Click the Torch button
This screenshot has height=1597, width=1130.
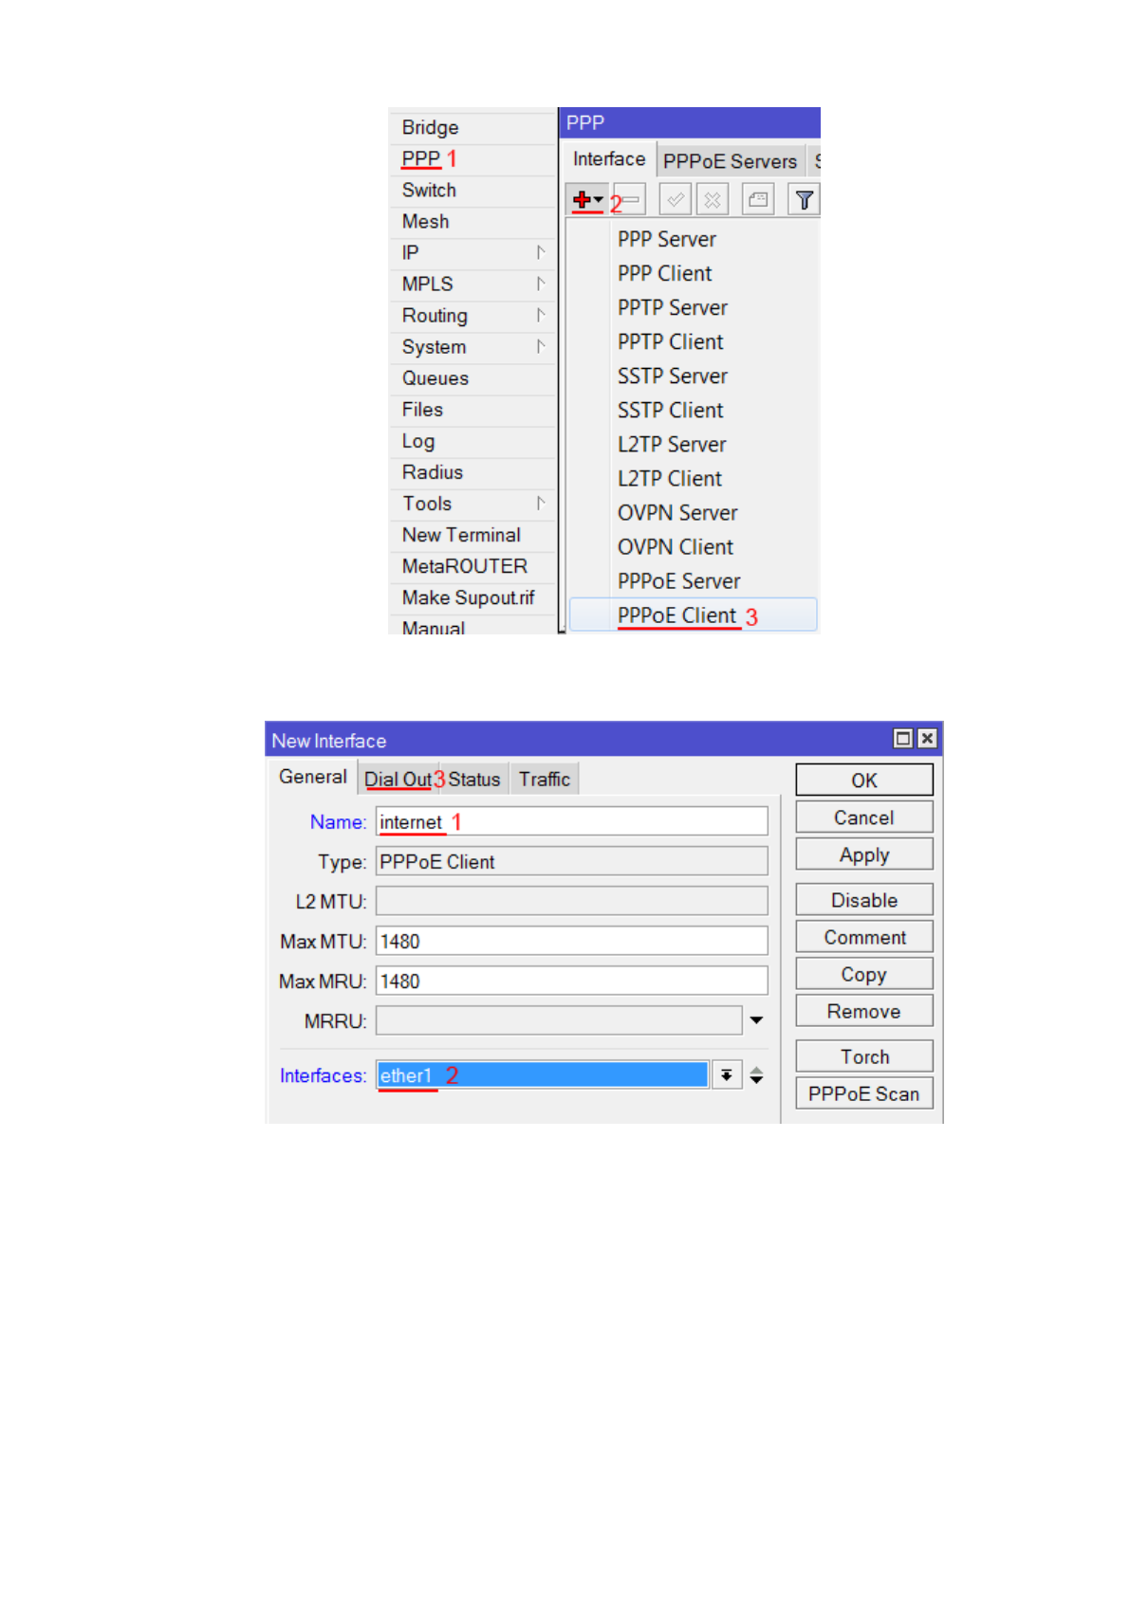click(x=864, y=1056)
